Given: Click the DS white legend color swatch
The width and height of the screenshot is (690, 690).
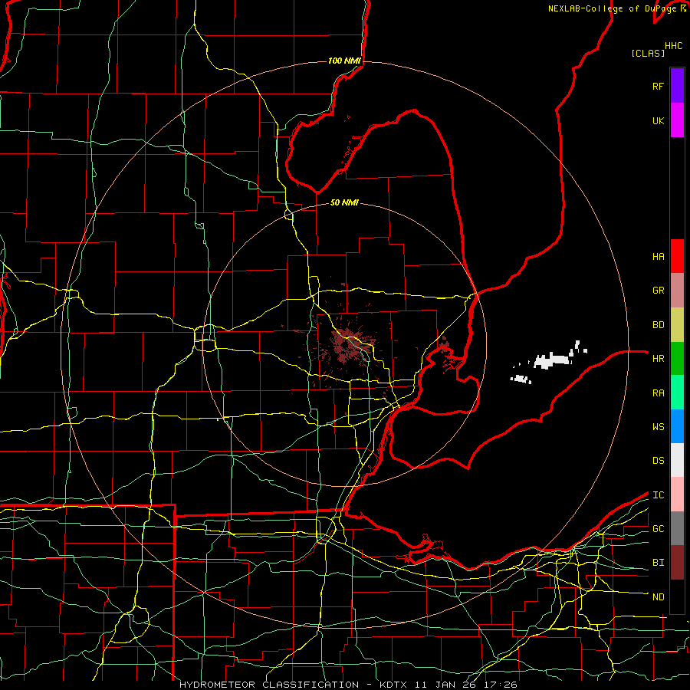Looking at the screenshot, I should click(677, 460).
